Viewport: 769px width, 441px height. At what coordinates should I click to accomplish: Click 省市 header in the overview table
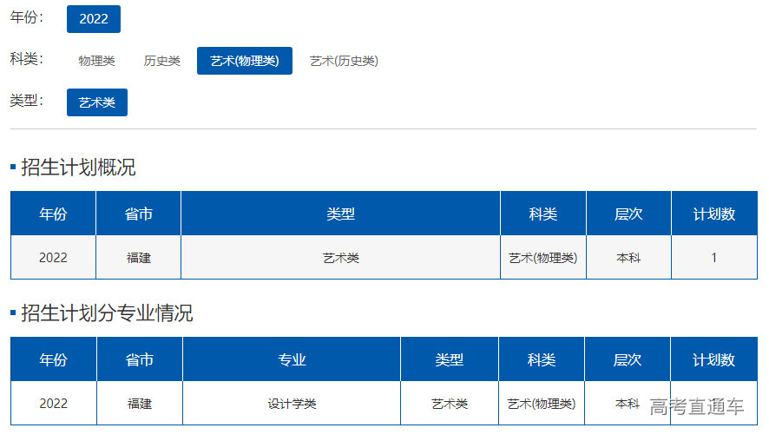139,214
